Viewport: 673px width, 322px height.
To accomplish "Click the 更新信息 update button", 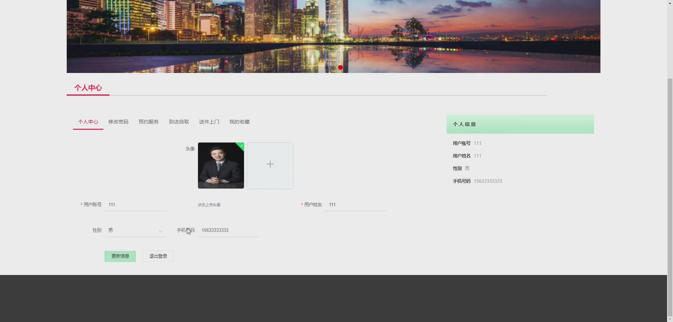I will (120, 256).
